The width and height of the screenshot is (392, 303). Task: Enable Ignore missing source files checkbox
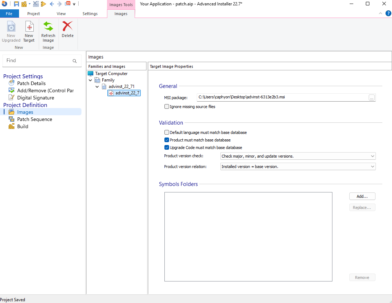(167, 107)
